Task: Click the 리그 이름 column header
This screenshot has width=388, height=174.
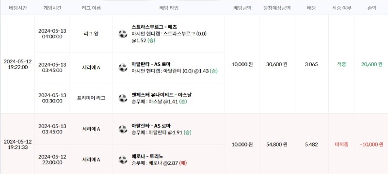Action: pos(91,8)
